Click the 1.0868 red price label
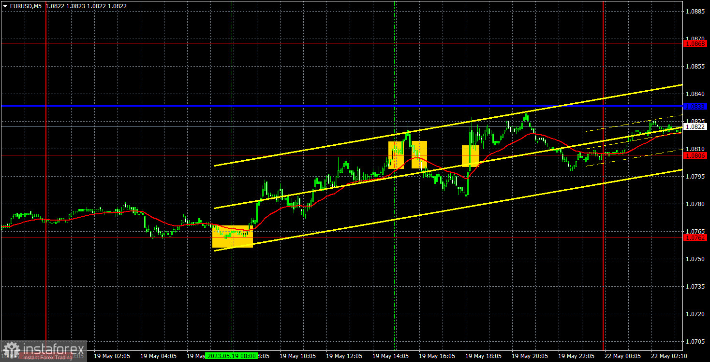 (696, 43)
